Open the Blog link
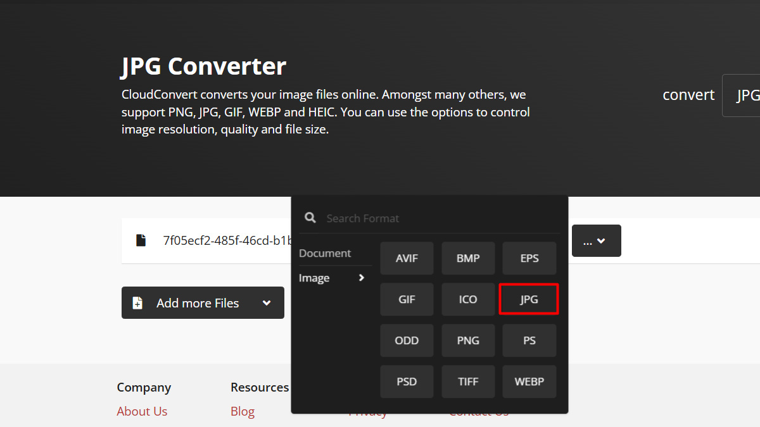The width and height of the screenshot is (760, 427). pos(243,411)
